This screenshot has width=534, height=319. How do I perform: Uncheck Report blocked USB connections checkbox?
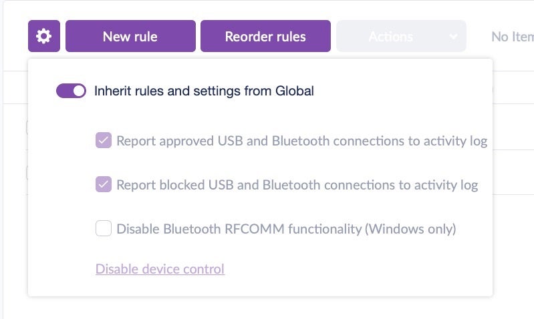[x=103, y=185]
